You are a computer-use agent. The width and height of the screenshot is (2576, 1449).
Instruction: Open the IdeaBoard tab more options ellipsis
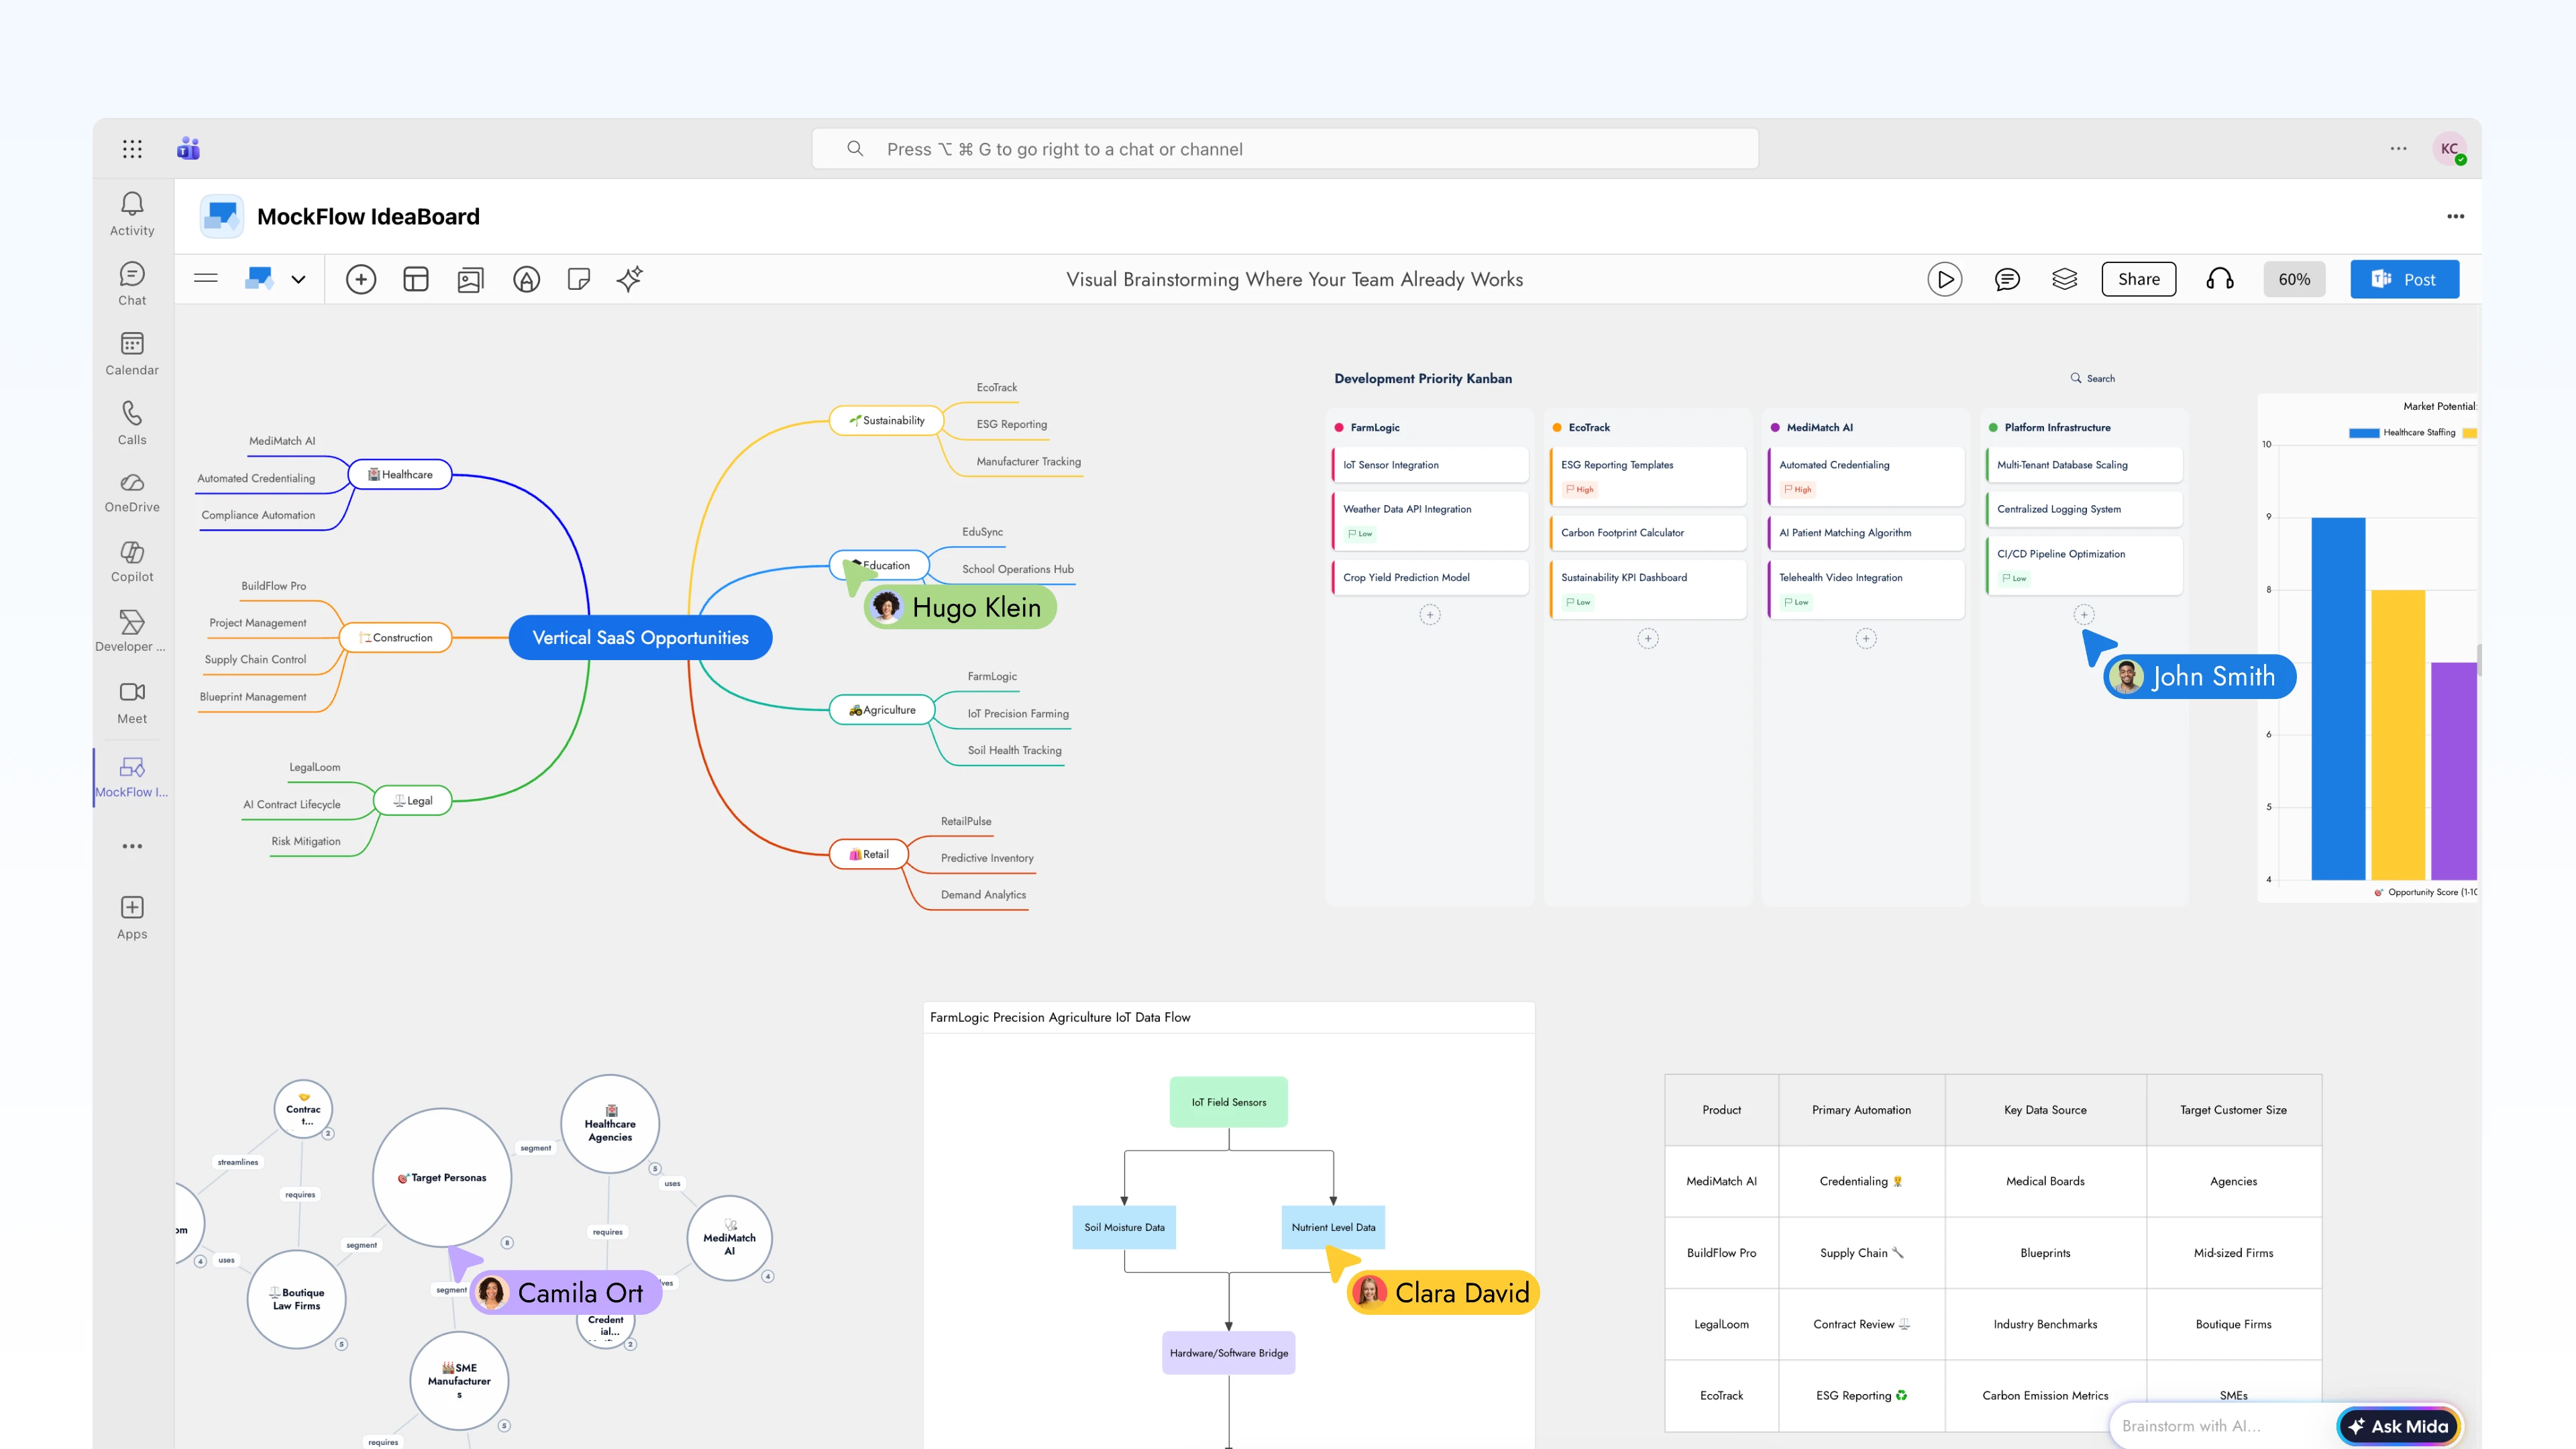[x=2455, y=216]
